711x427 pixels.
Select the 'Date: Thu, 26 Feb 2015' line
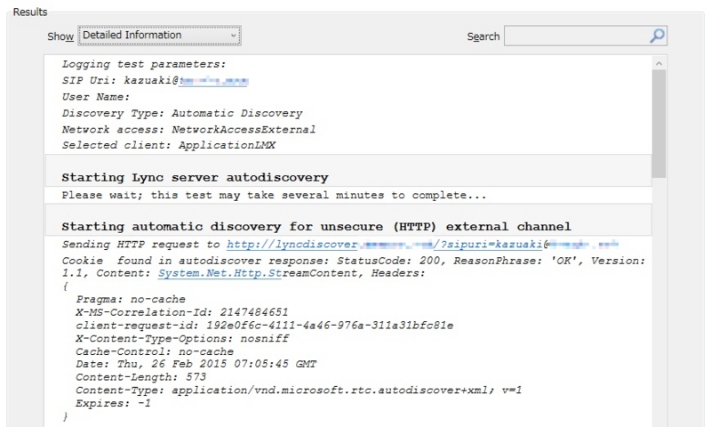pos(196,364)
